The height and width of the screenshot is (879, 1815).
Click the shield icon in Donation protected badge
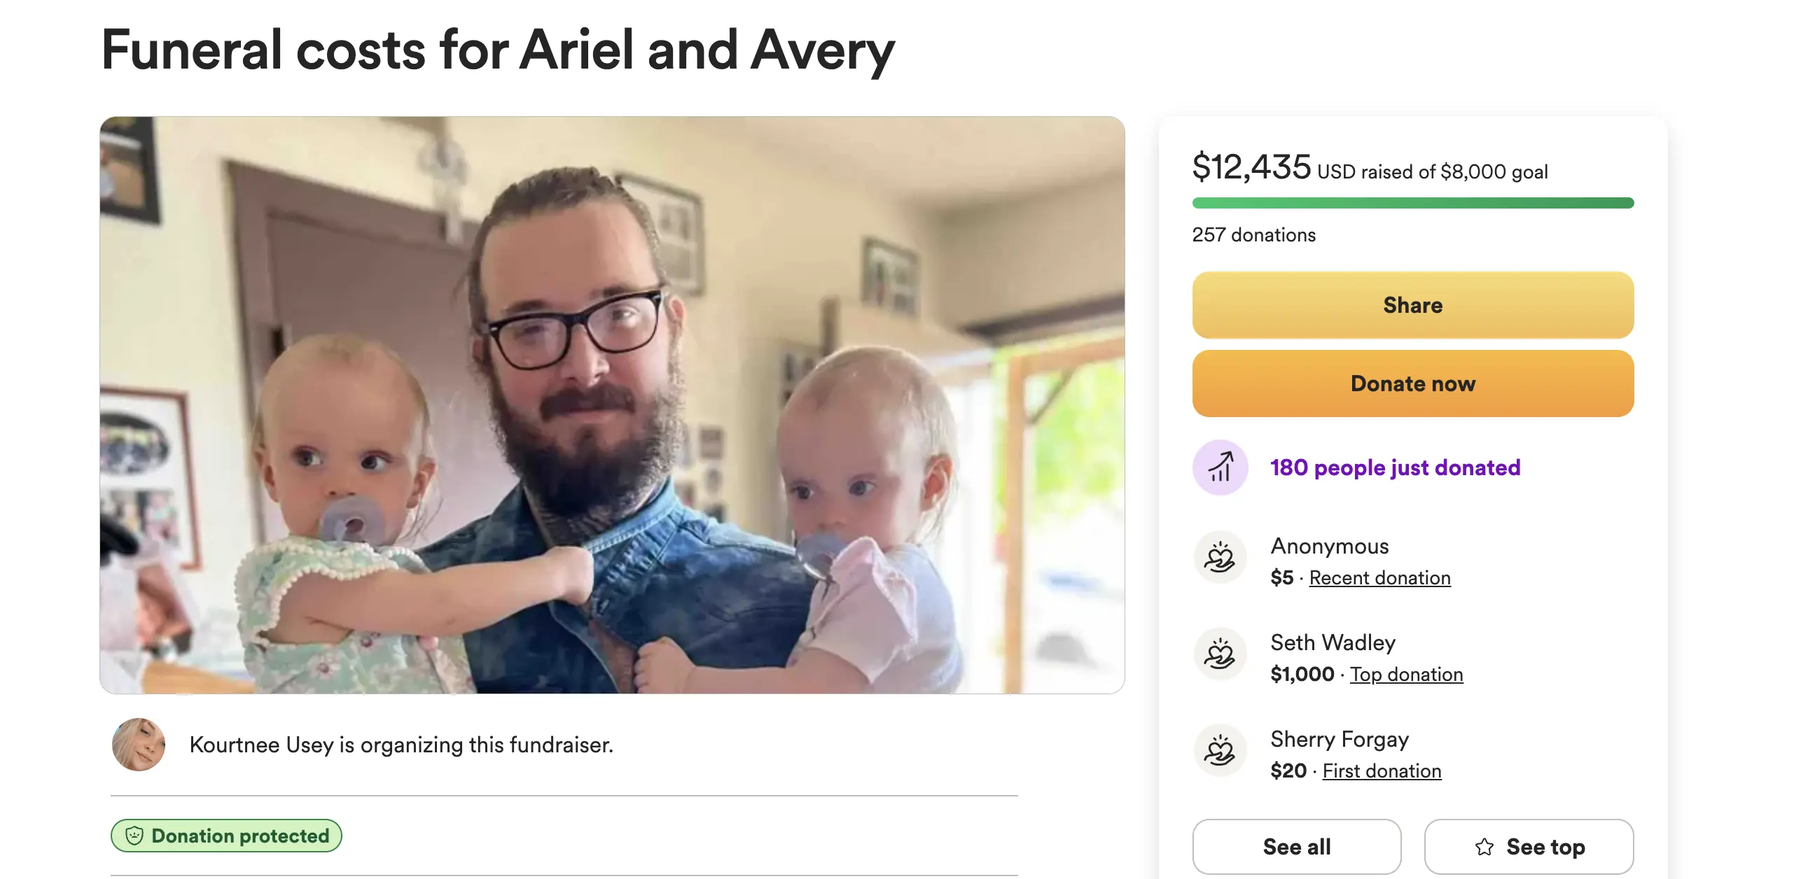pyautogui.click(x=134, y=836)
